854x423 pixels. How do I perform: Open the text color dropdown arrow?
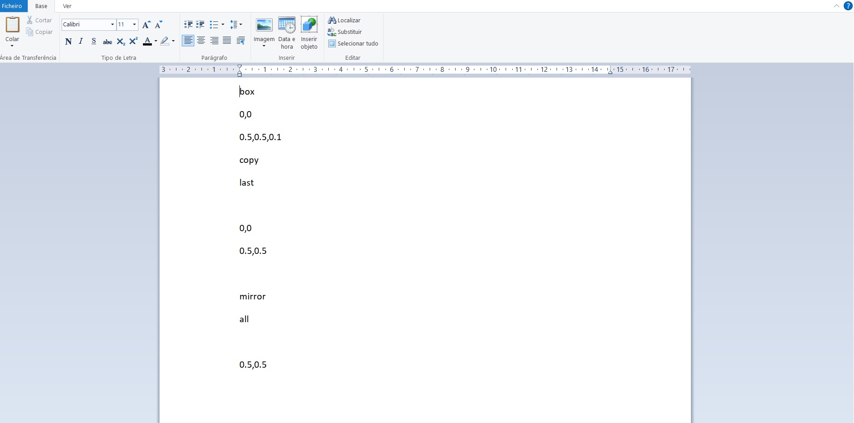pyautogui.click(x=155, y=41)
